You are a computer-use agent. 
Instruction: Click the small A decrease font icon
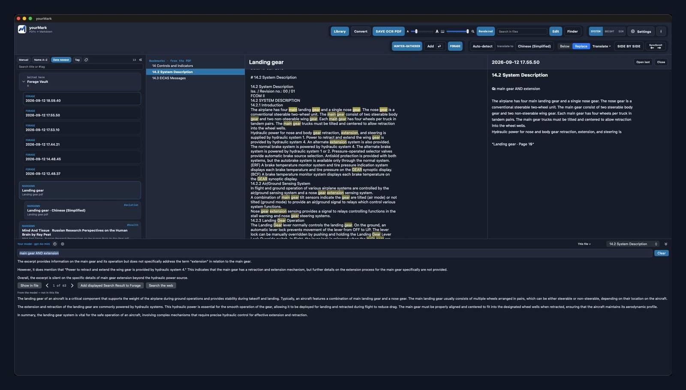click(408, 31)
